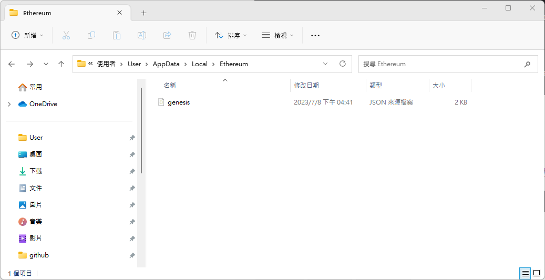545x280 pixels.
Task: Switch to large icons view in status bar
Action: 536,273
